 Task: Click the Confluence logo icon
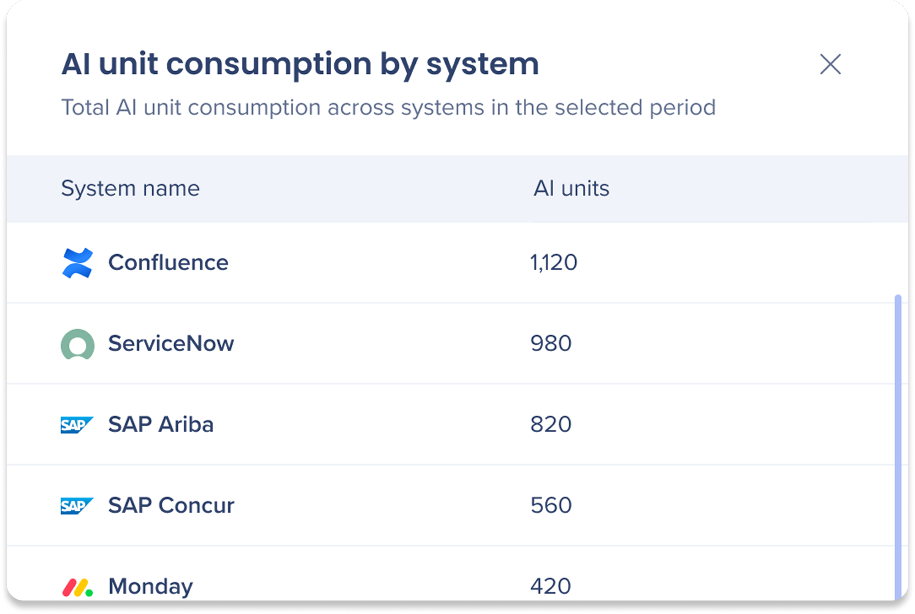77,263
